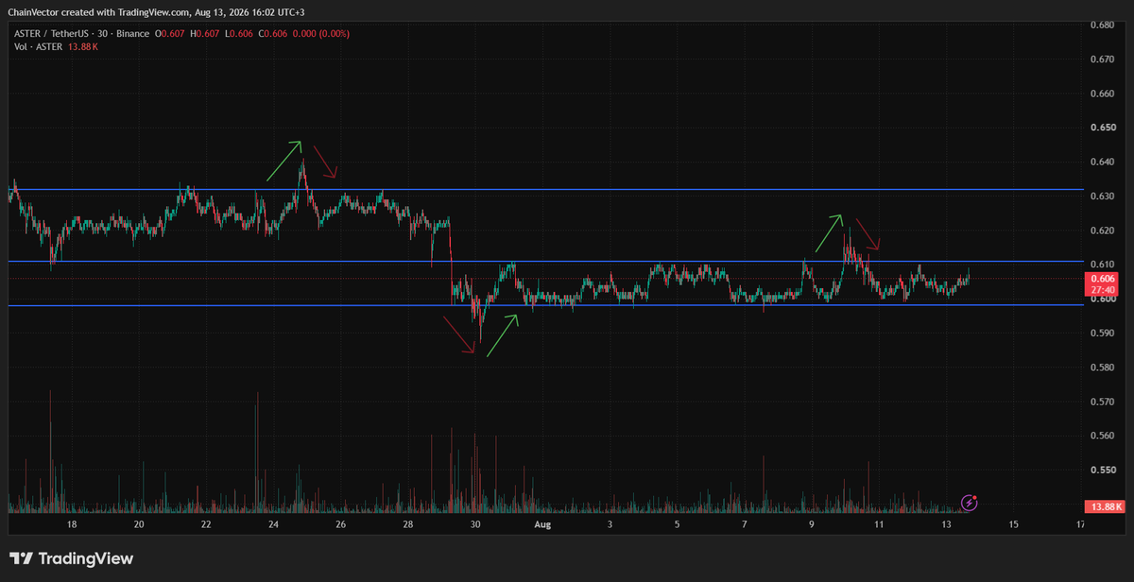Click the date label 26 on time axis

pos(340,523)
